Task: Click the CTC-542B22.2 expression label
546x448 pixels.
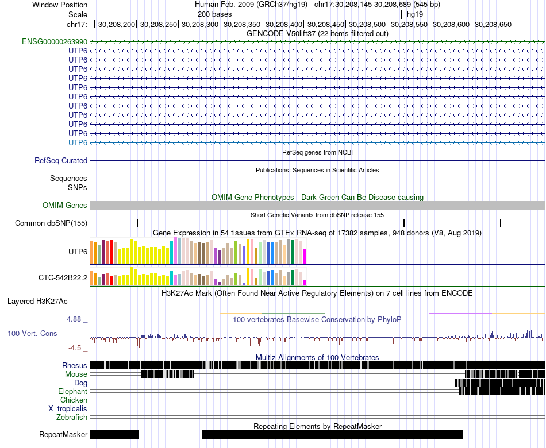Action: (63, 278)
